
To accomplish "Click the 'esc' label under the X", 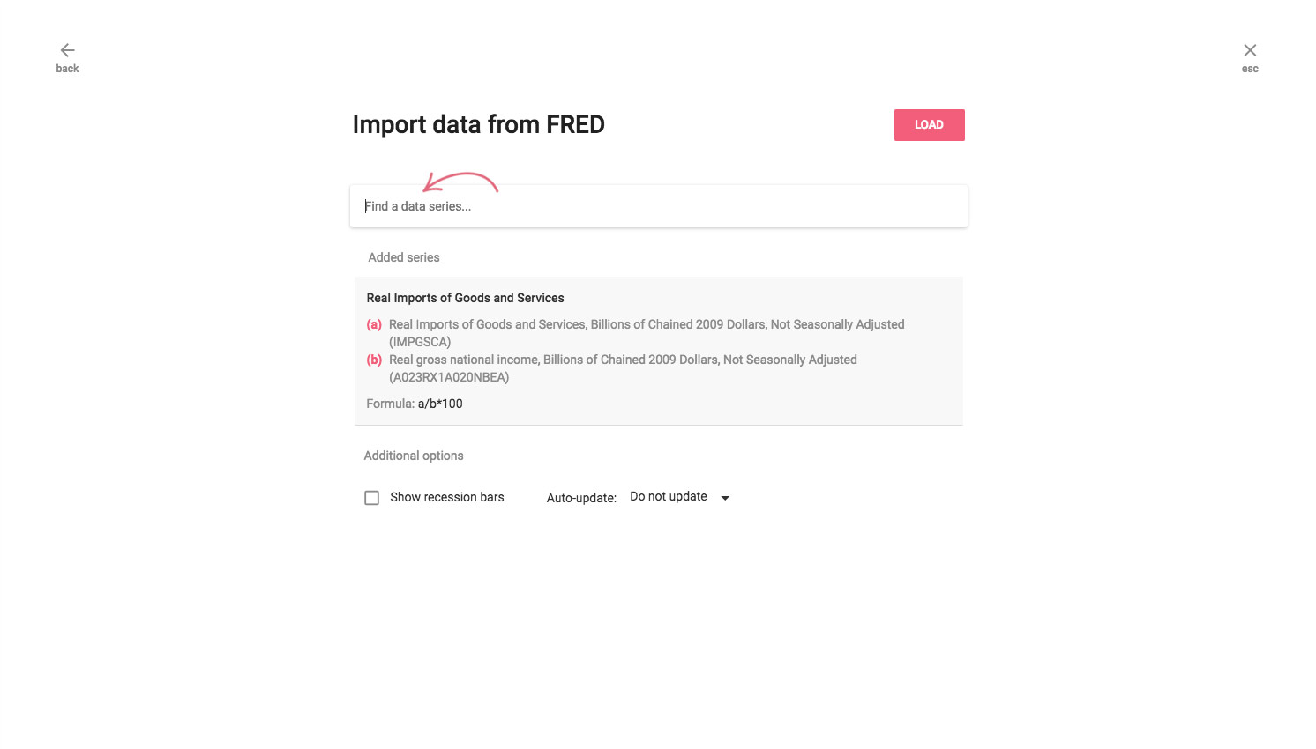I will [1250, 69].
